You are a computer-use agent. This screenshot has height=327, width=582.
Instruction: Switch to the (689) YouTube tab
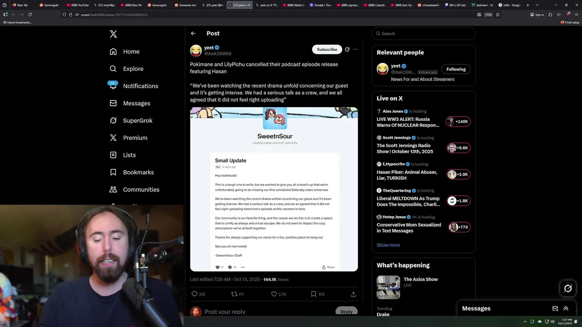(77, 5)
